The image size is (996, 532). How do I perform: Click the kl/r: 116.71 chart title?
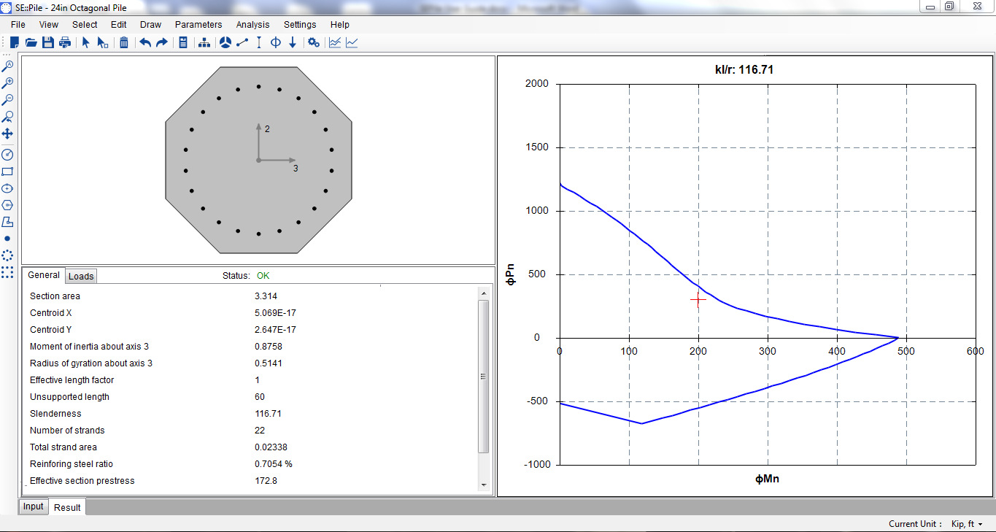744,70
